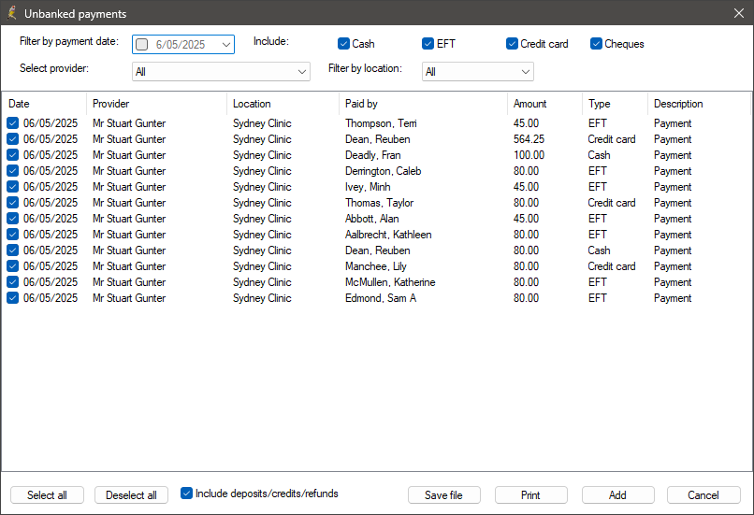754x515 pixels.
Task: Uncheck the Cheques payment type
Action: point(596,44)
